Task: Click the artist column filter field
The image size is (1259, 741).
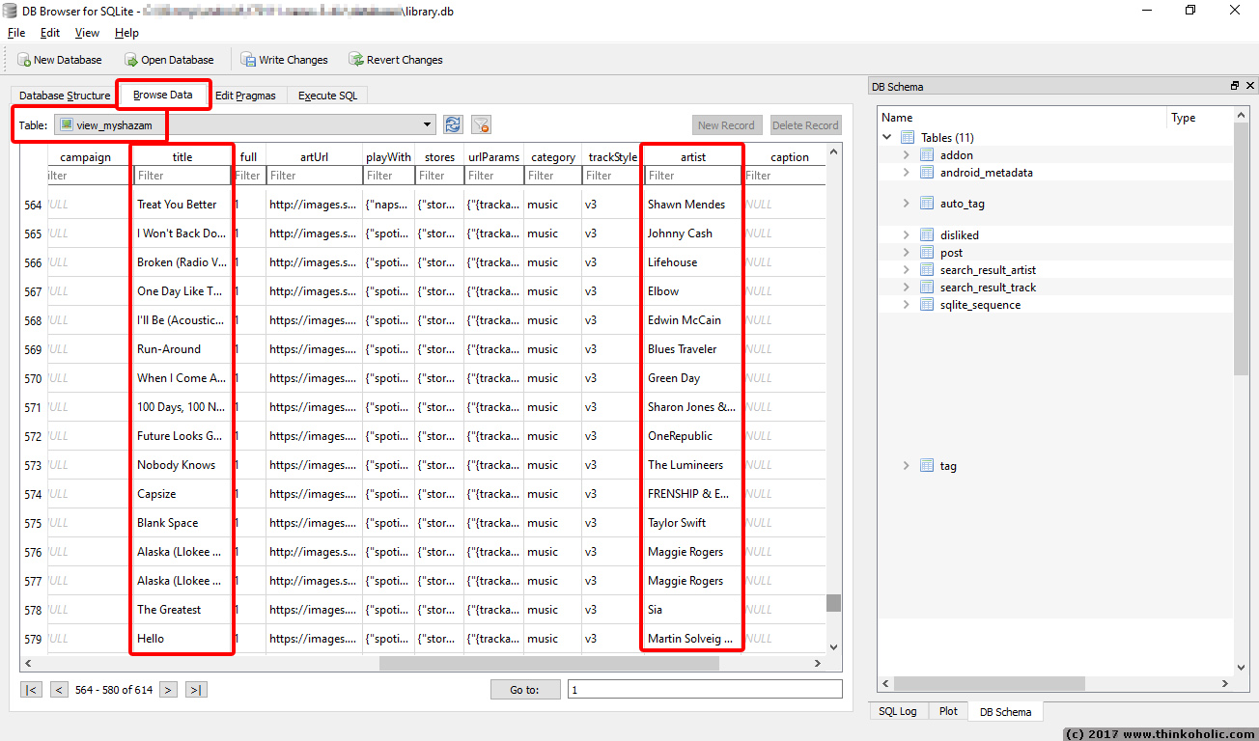Action: click(692, 176)
